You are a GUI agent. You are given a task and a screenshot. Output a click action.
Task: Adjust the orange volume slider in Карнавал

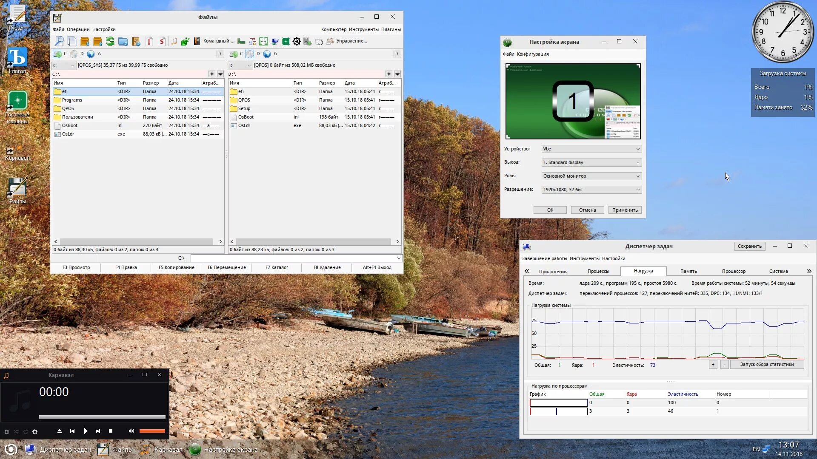tap(152, 431)
